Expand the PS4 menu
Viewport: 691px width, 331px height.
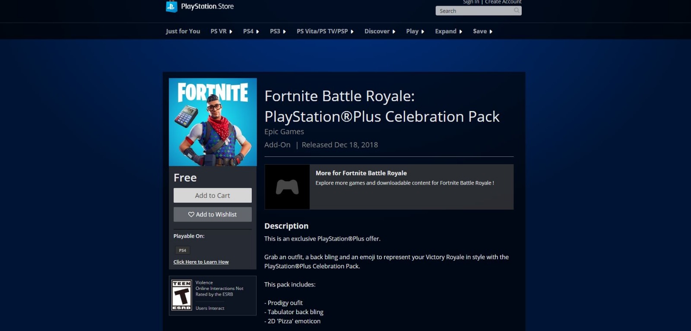pos(251,31)
